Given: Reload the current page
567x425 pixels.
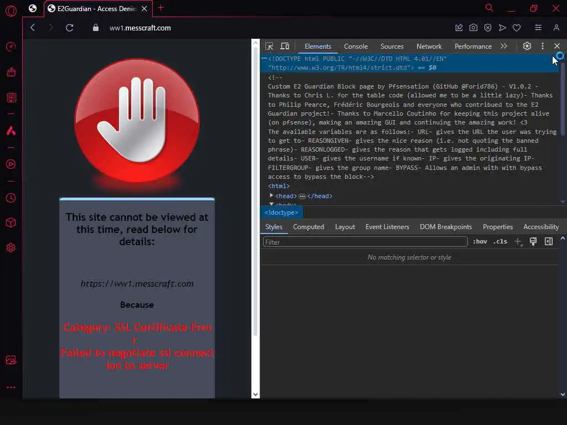Looking at the screenshot, I should (x=69, y=28).
